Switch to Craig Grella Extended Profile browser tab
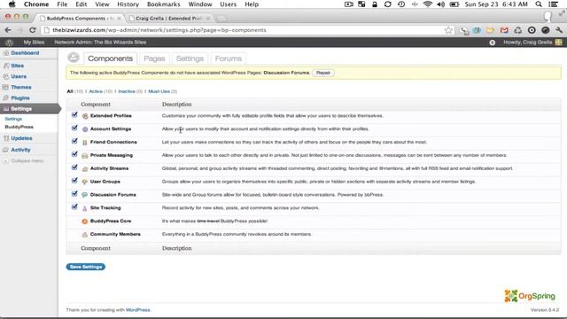The width and height of the screenshot is (567, 319). click(168, 18)
